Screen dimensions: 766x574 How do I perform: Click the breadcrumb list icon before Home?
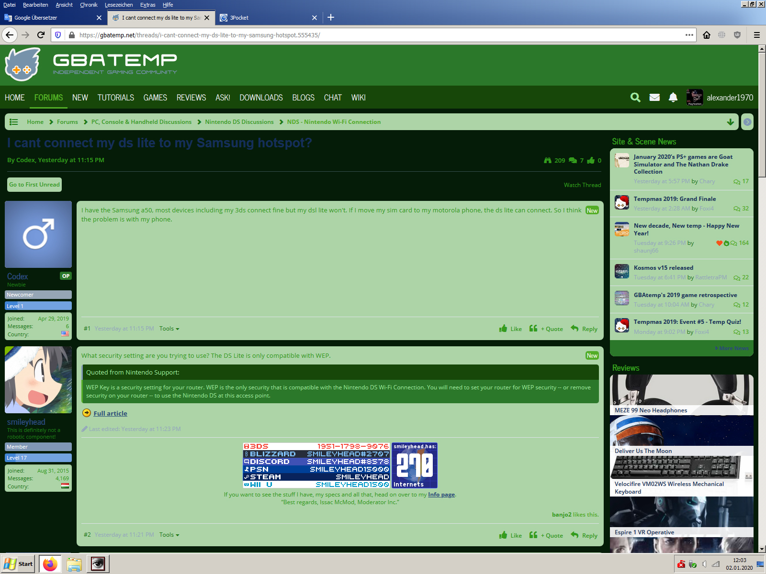coord(14,122)
